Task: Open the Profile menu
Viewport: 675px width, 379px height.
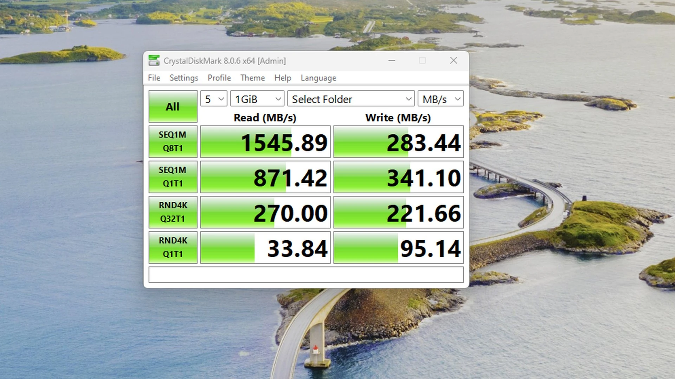Action: pos(219,78)
